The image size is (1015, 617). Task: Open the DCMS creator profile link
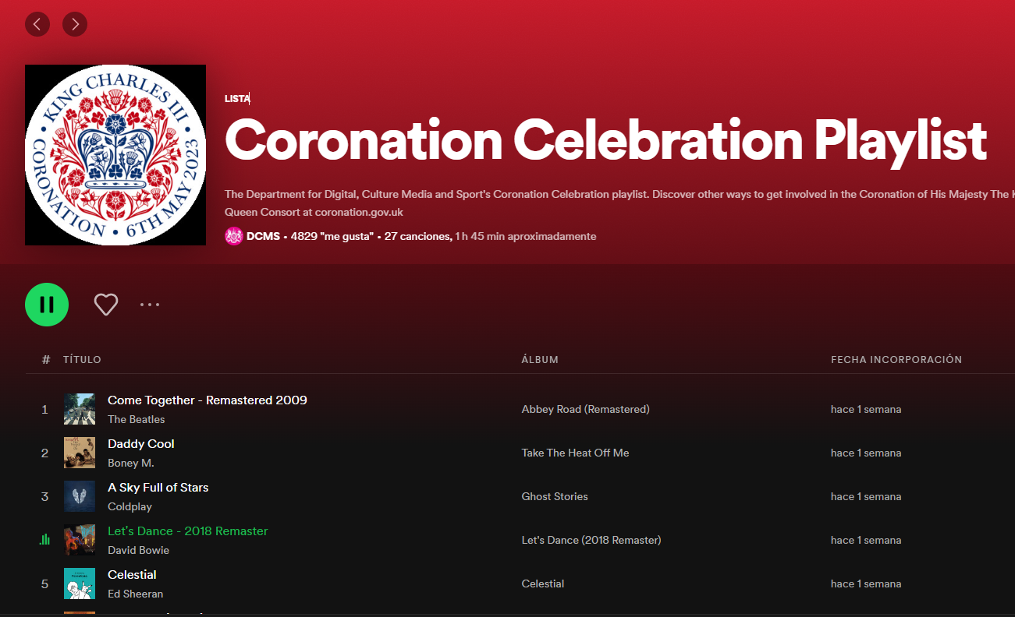[263, 236]
